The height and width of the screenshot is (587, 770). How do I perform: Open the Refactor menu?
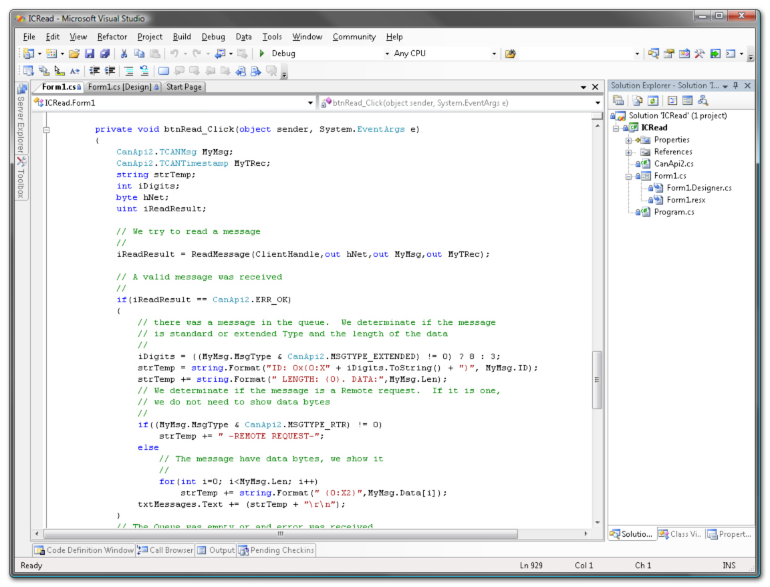pos(112,37)
